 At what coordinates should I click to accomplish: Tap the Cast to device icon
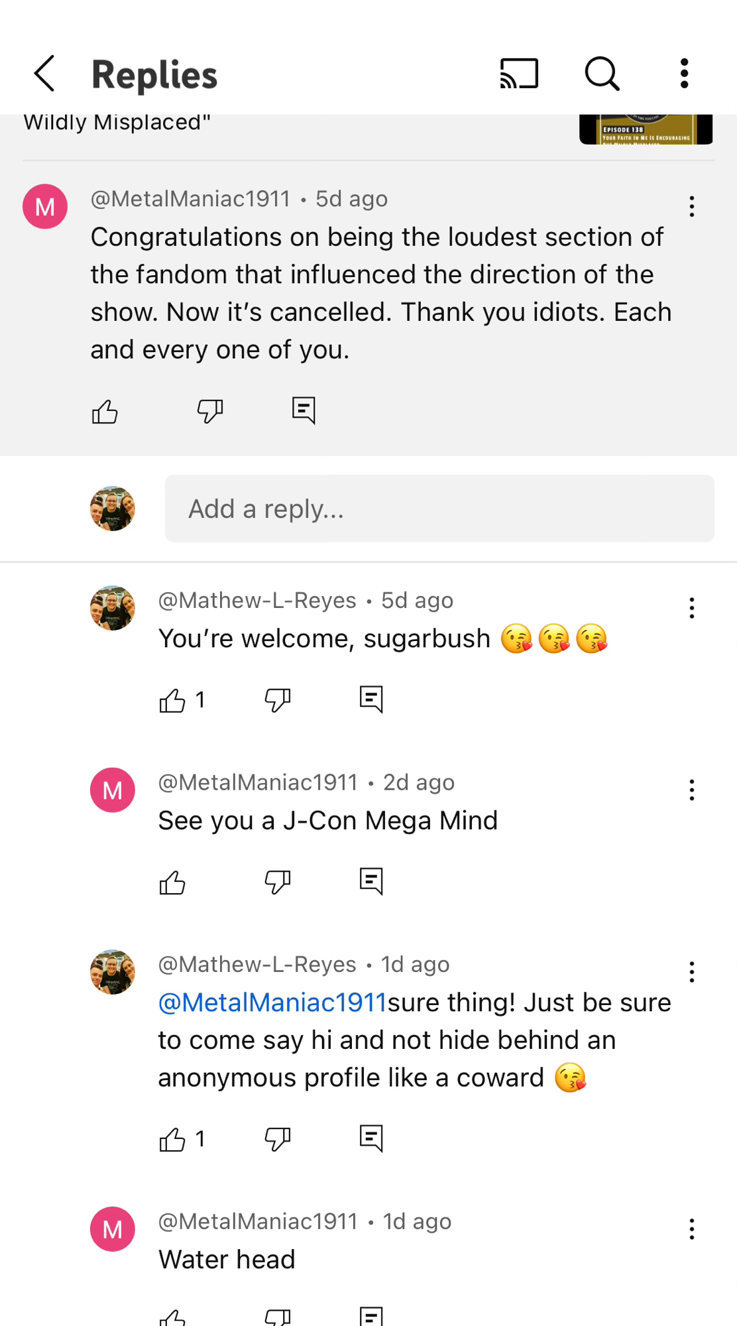coord(519,73)
